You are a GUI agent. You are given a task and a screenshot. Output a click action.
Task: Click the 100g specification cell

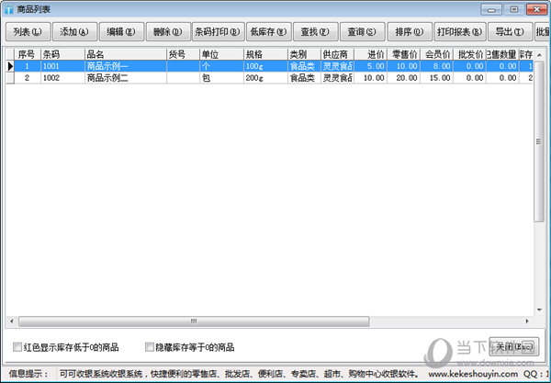265,66
